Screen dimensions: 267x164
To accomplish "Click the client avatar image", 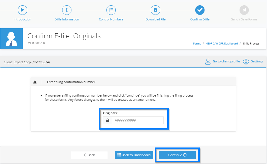I will (x=11, y=39).
